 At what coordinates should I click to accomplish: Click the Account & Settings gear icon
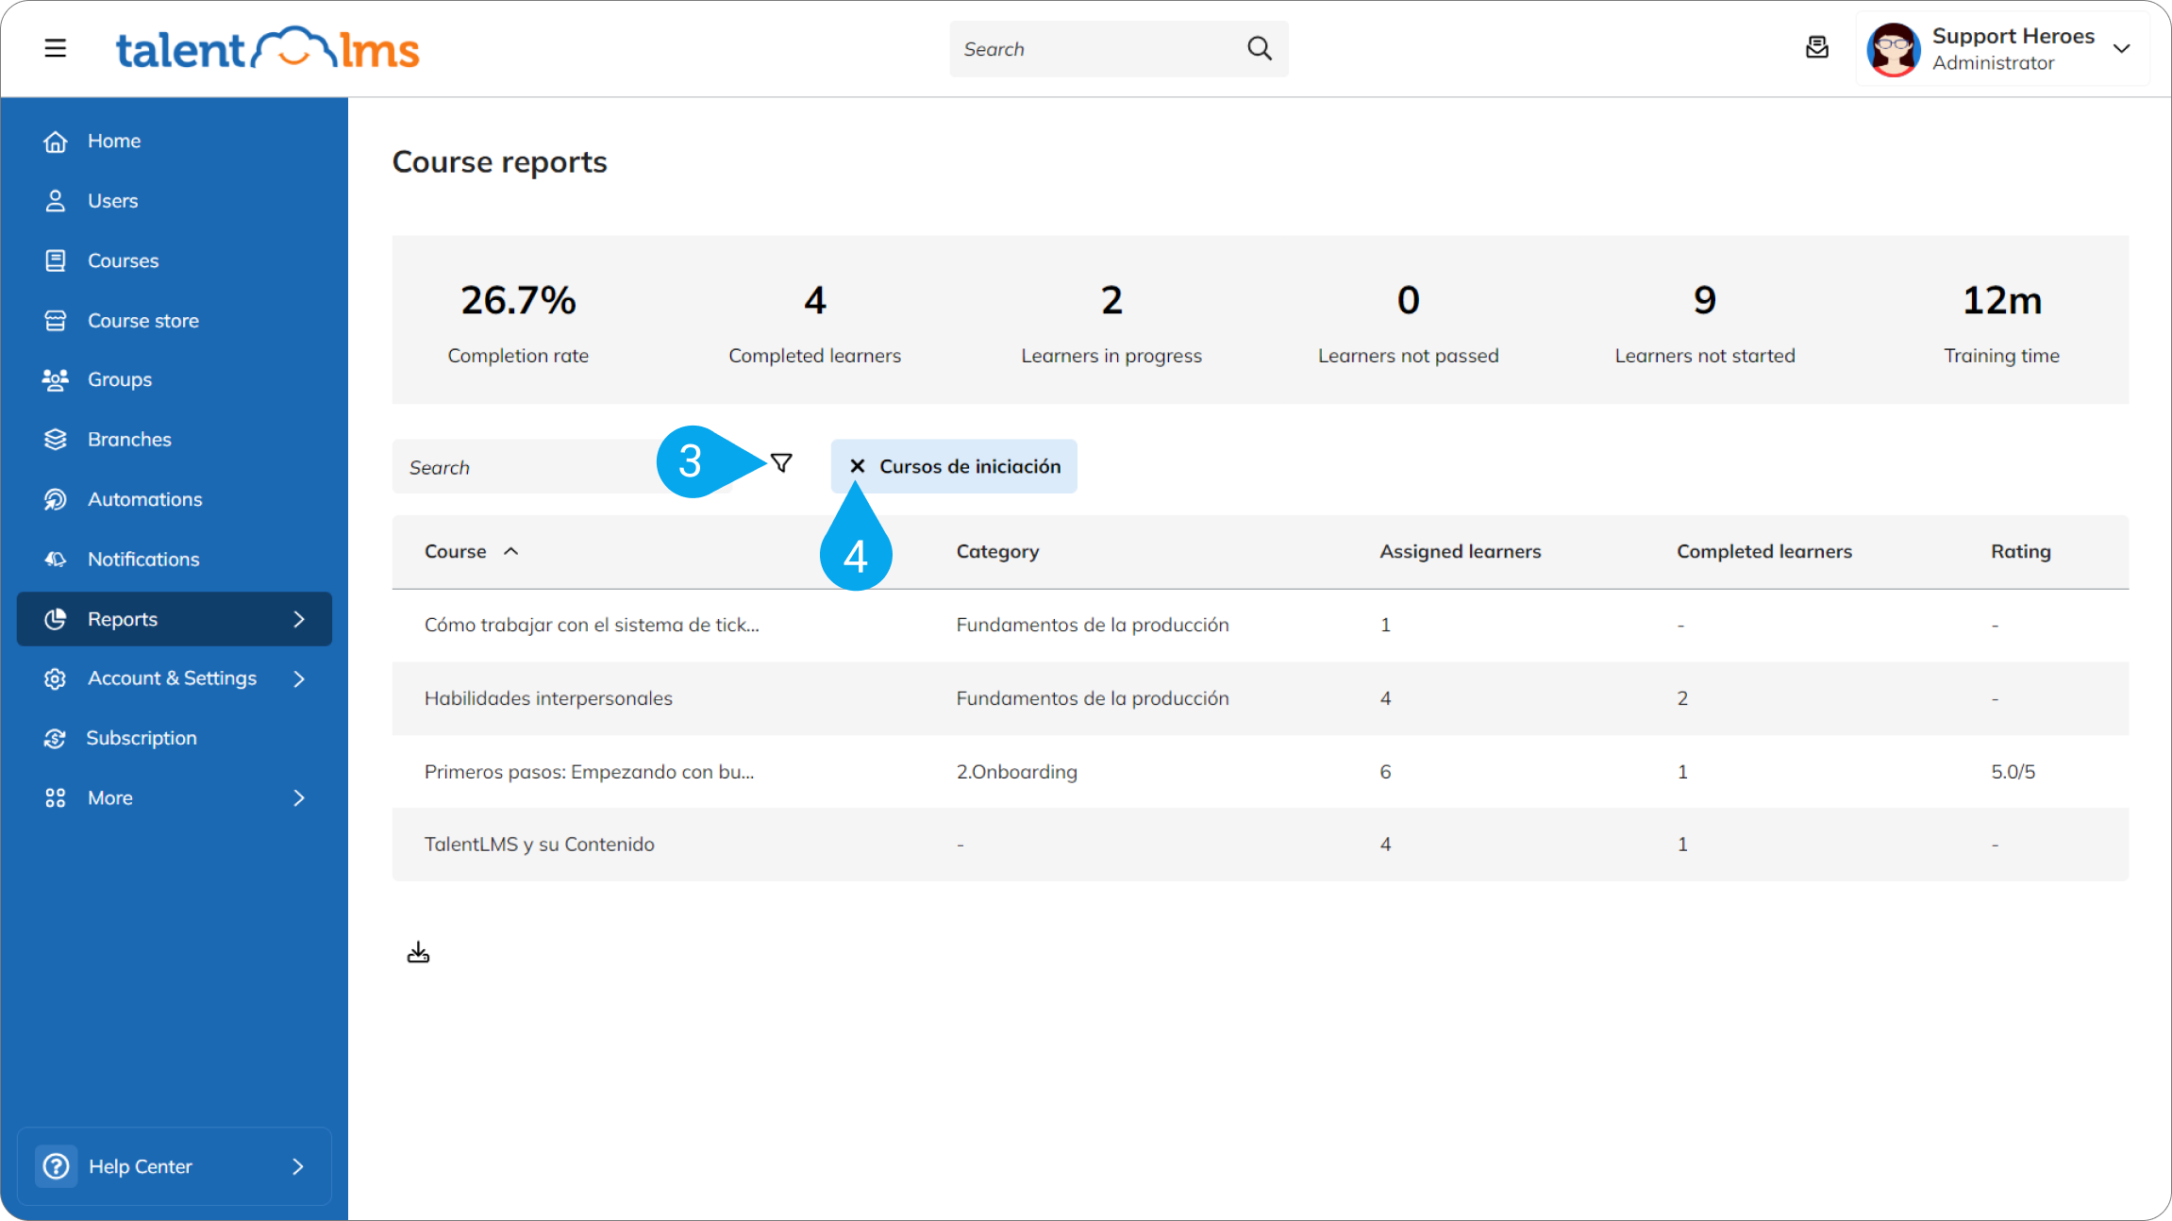(56, 678)
